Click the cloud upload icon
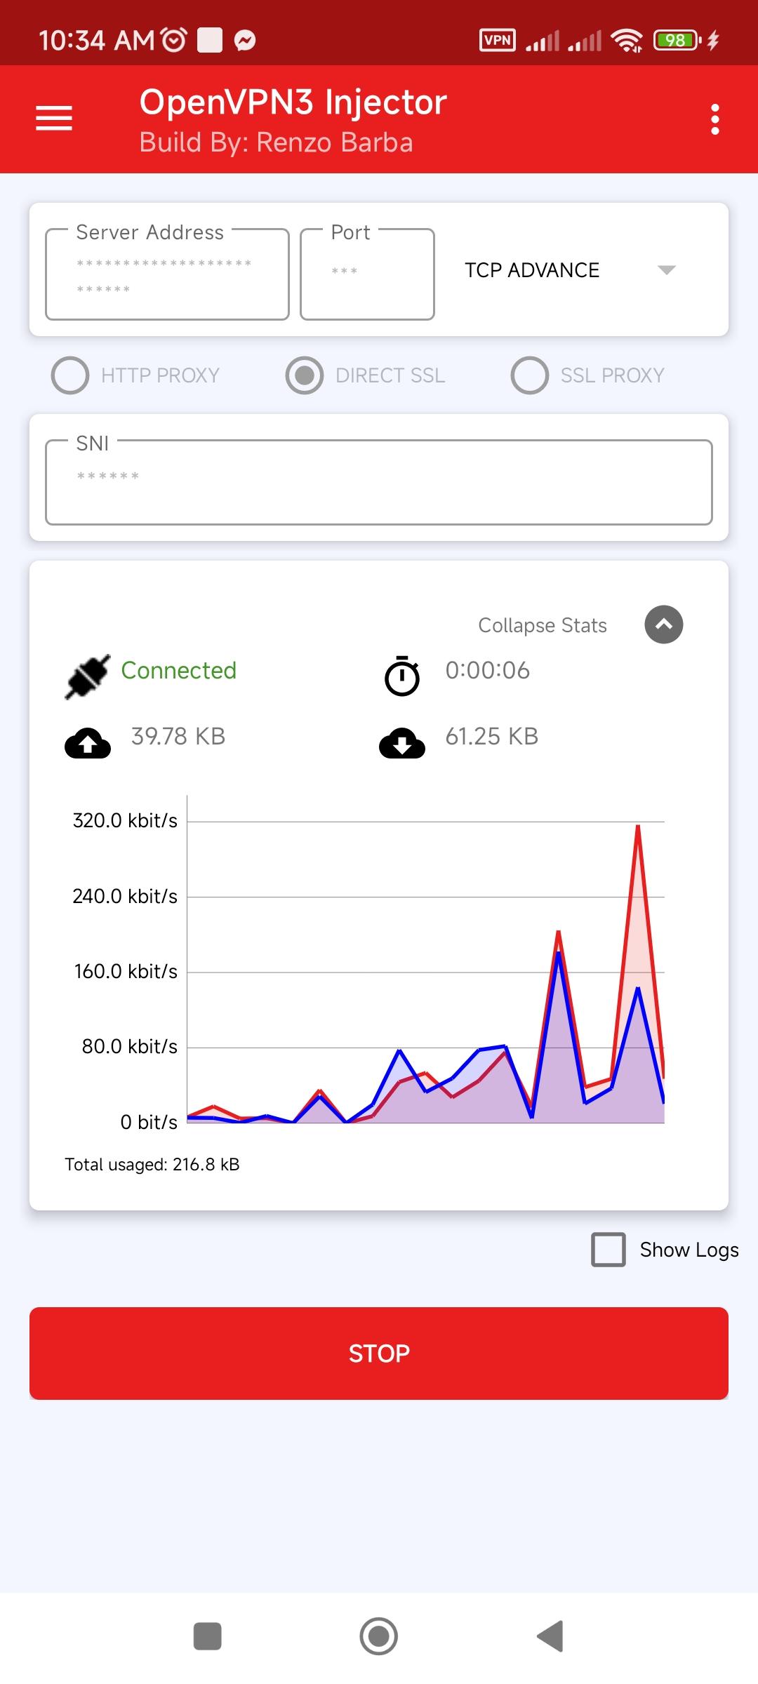 (88, 743)
